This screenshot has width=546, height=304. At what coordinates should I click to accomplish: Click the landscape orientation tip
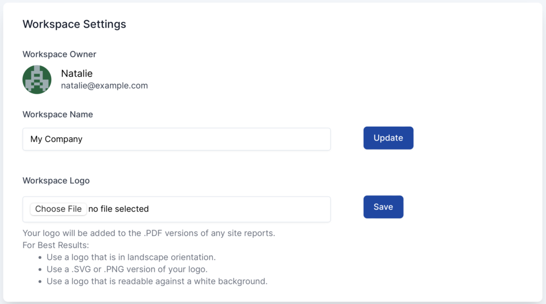point(131,257)
